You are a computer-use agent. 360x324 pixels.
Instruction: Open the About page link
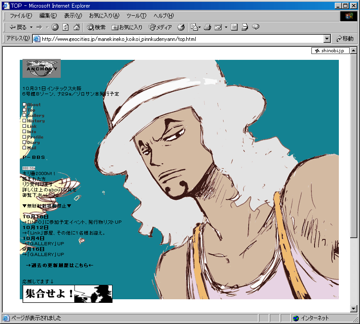(x=34, y=105)
